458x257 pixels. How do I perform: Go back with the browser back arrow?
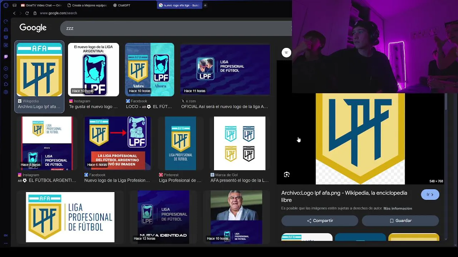pyautogui.click(x=14, y=13)
